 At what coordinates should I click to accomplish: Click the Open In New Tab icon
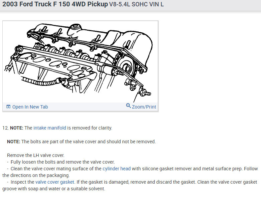pos(8,107)
